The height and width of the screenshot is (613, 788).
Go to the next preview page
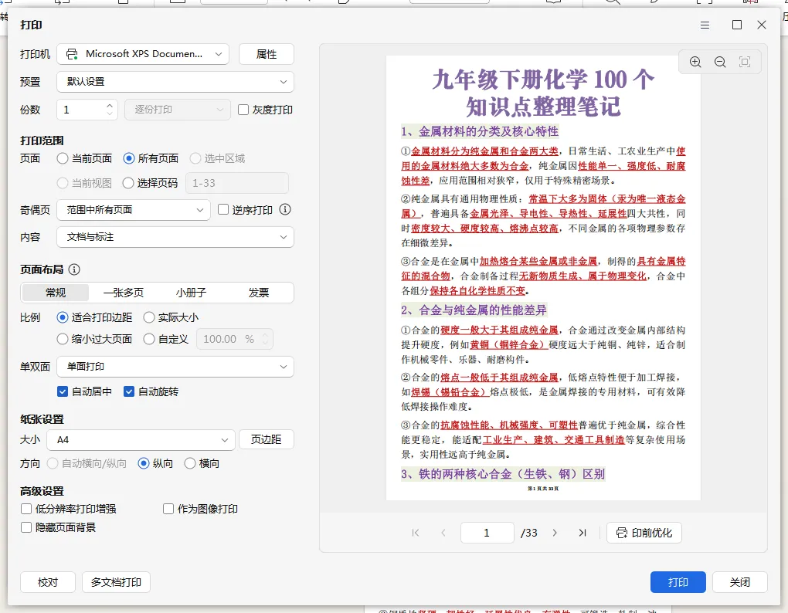point(555,533)
